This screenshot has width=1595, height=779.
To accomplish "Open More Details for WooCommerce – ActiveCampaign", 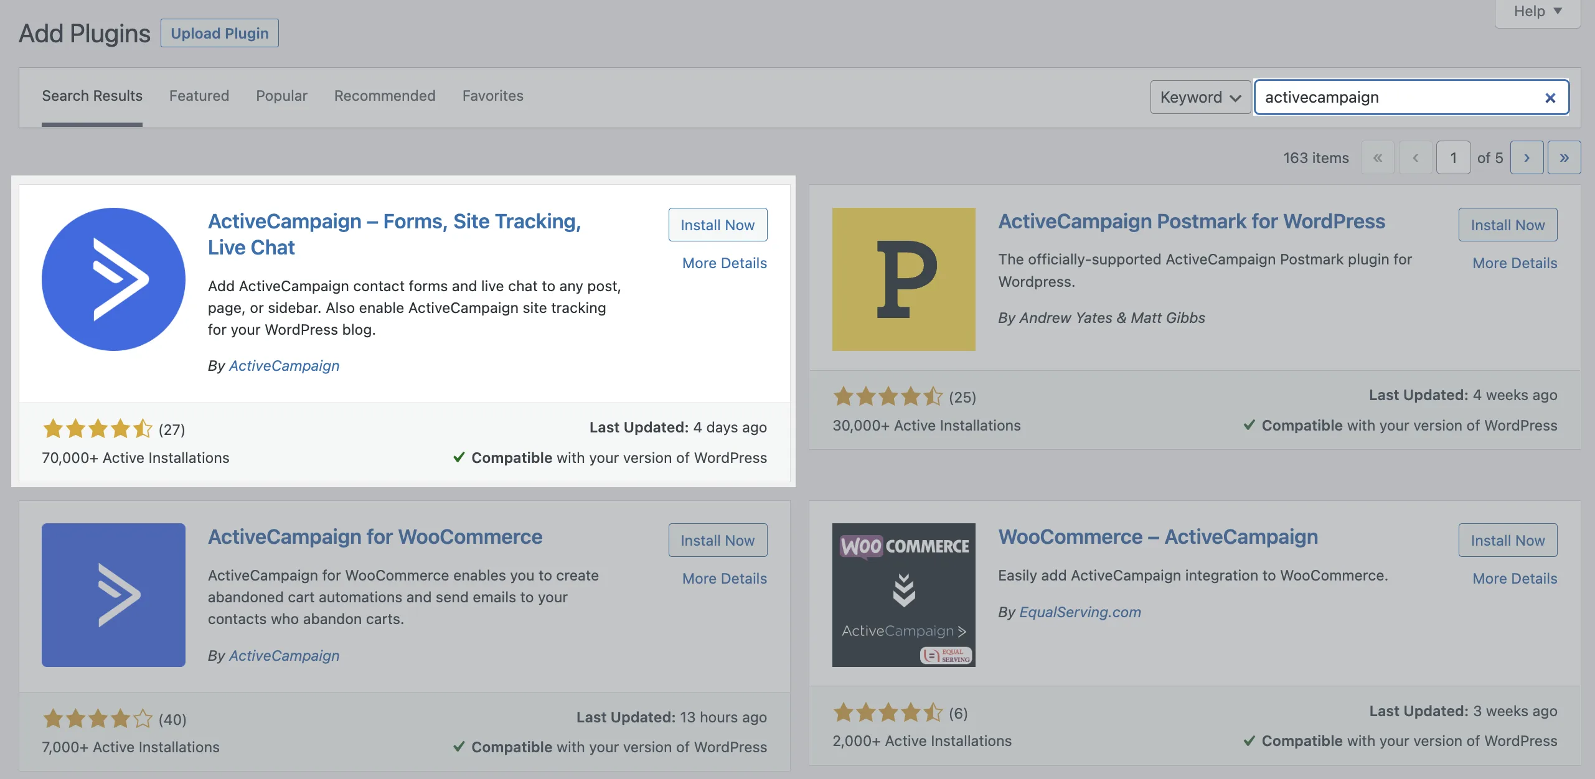I will coord(1514,579).
